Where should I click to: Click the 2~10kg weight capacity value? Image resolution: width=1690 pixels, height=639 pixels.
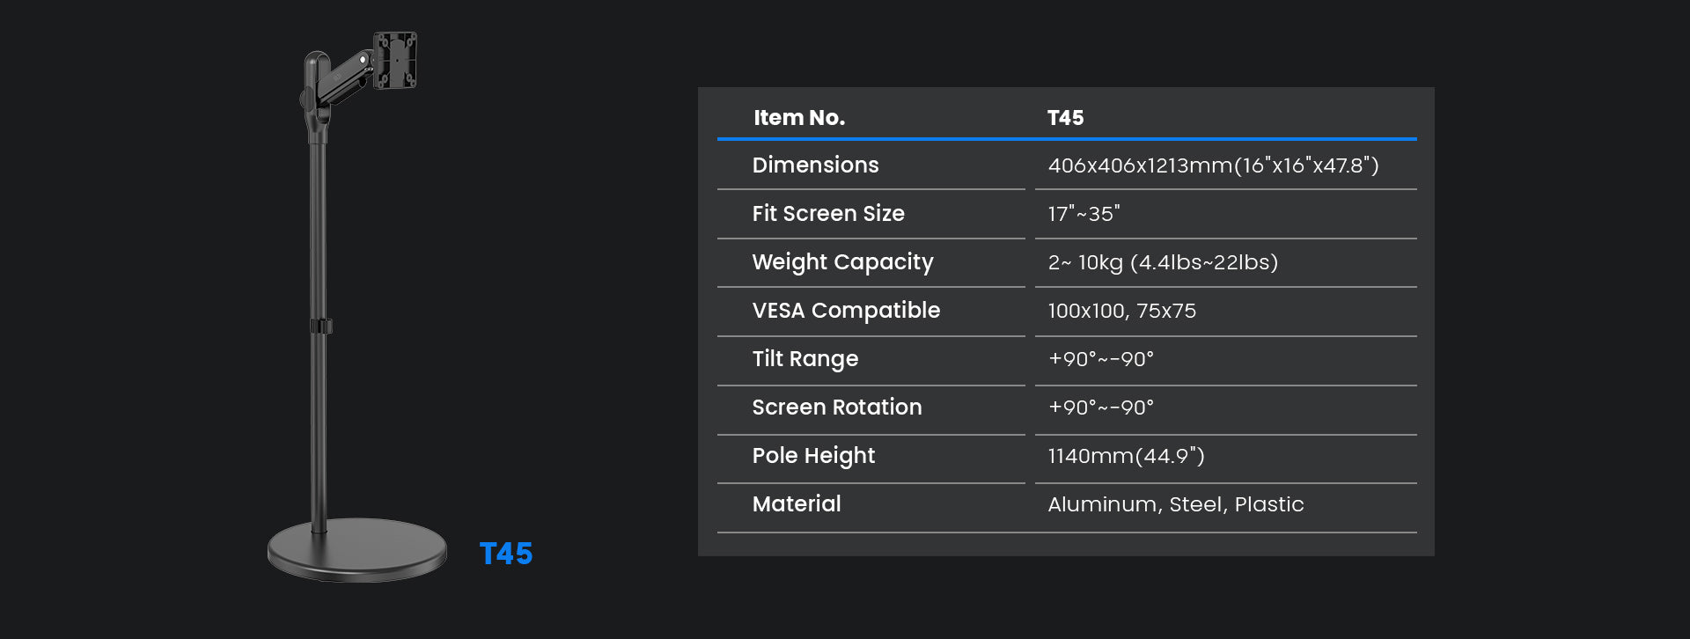pos(1162,262)
